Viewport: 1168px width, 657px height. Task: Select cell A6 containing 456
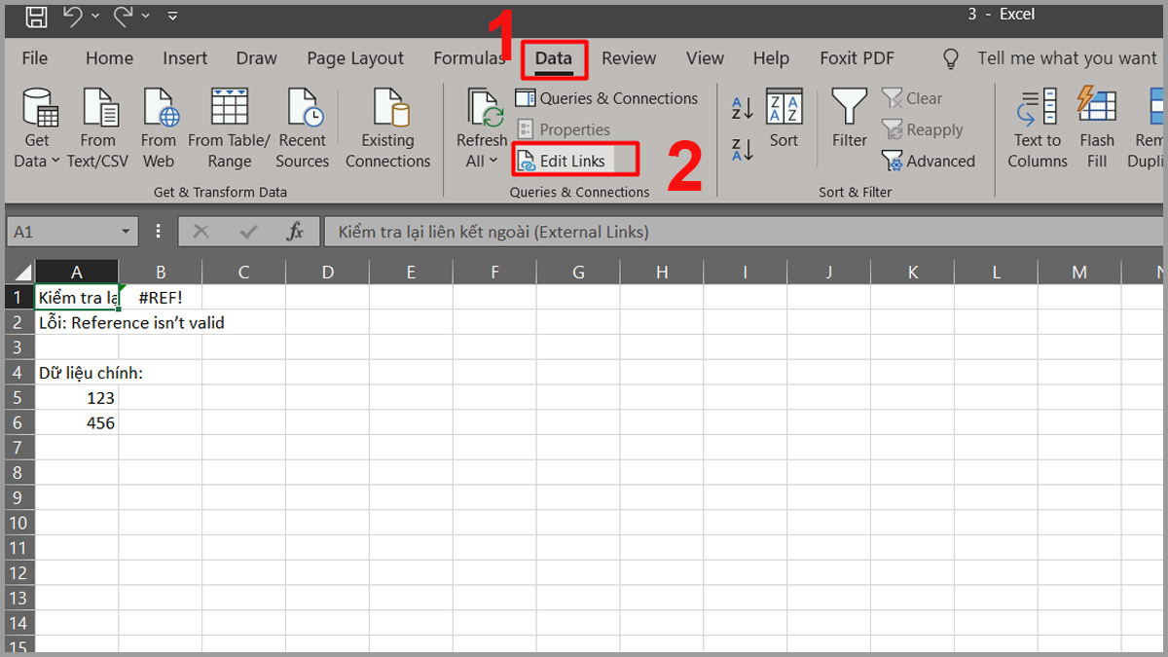[x=77, y=422]
